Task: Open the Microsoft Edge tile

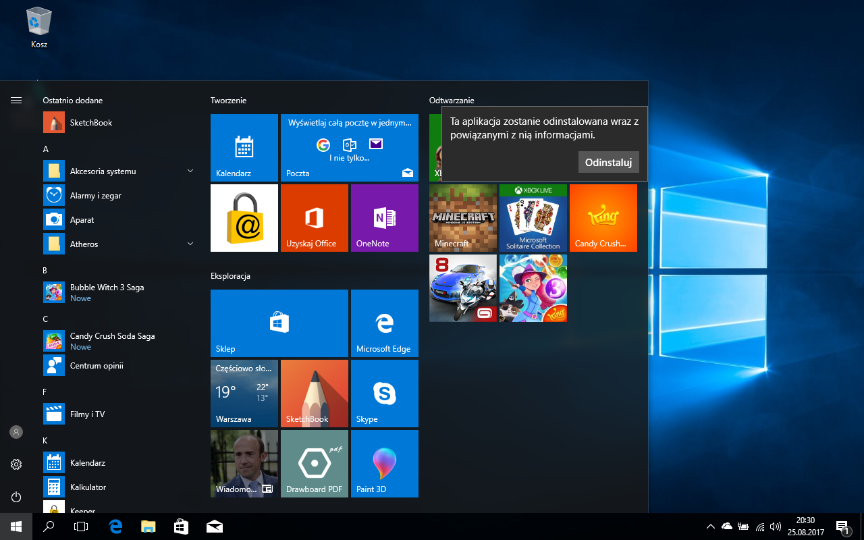Action: pos(384,323)
